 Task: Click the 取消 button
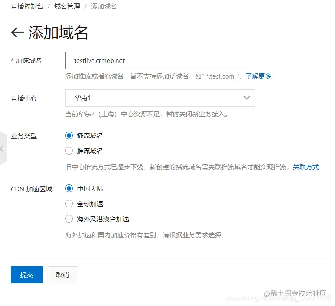tap(62, 275)
